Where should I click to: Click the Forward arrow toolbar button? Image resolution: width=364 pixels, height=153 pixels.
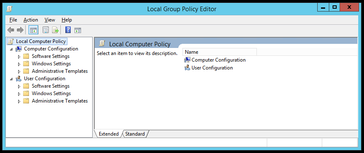click(x=20, y=30)
